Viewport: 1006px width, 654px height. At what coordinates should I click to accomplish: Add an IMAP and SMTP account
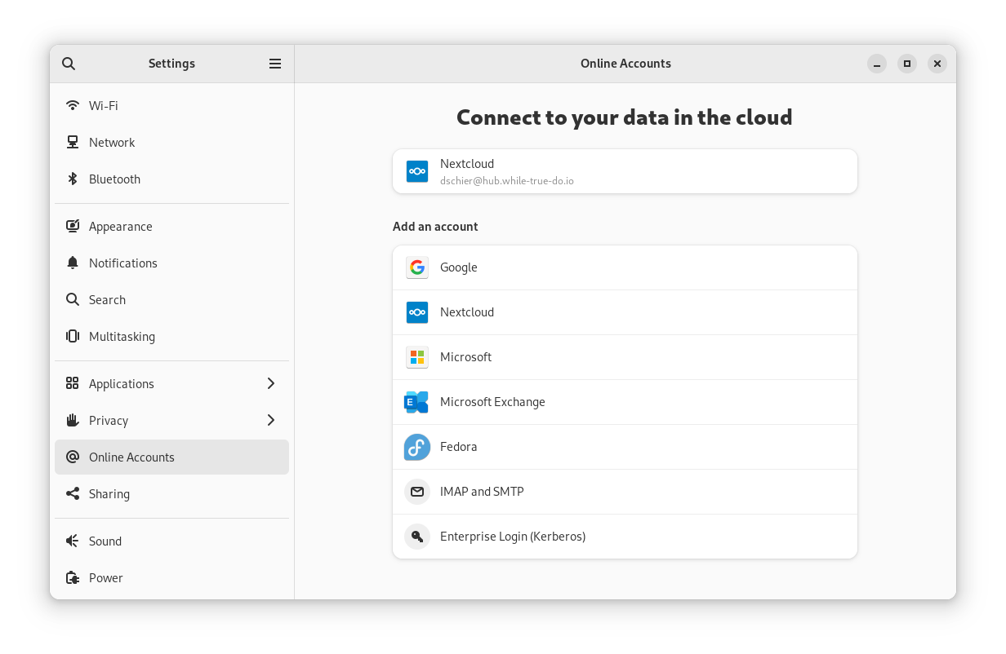click(625, 492)
